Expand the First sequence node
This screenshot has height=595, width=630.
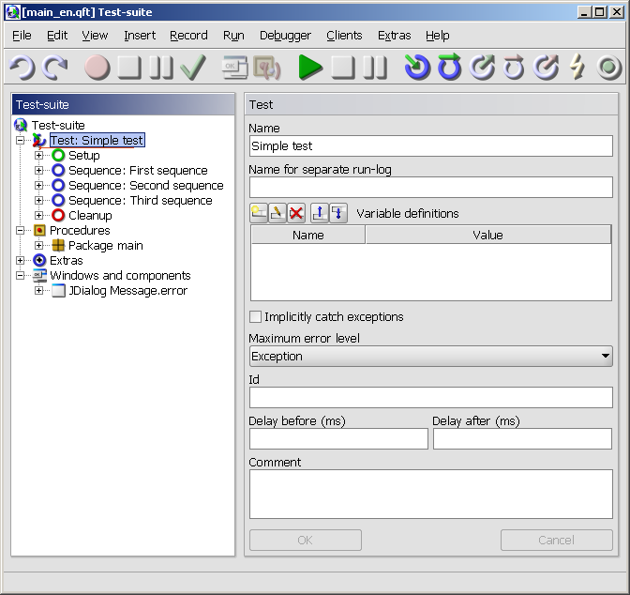point(38,170)
